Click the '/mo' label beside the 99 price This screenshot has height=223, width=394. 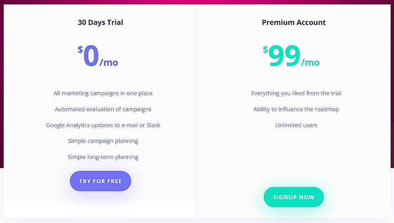pos(311,63)
